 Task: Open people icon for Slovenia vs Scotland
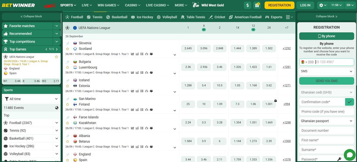151,54
